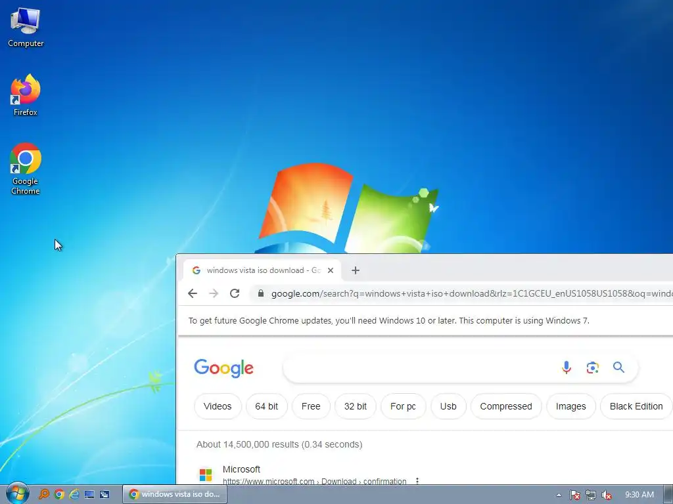Click the magnifier search icon in taskbar

click(x=44, y=494)
